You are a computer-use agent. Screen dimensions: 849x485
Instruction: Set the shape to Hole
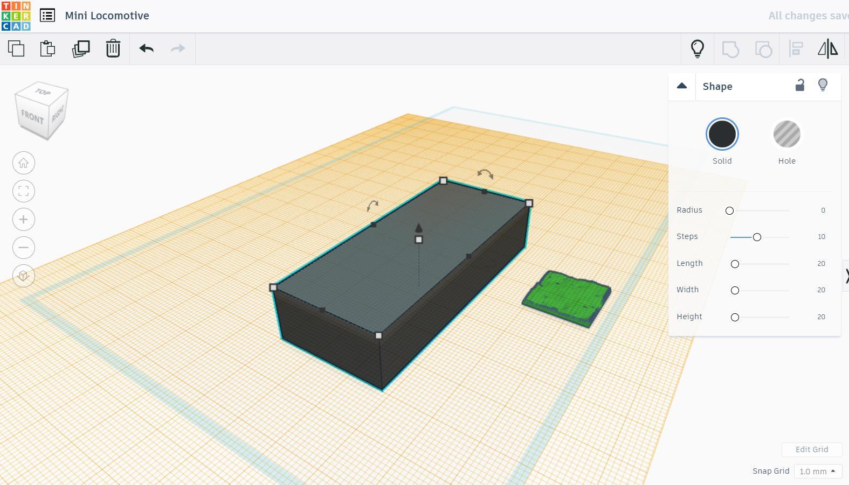click(787, 134)
